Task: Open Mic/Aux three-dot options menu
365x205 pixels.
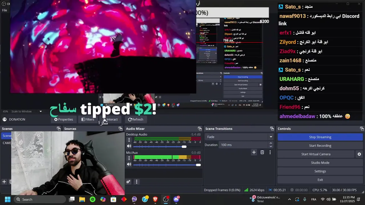Action: [x=129, y=158]
